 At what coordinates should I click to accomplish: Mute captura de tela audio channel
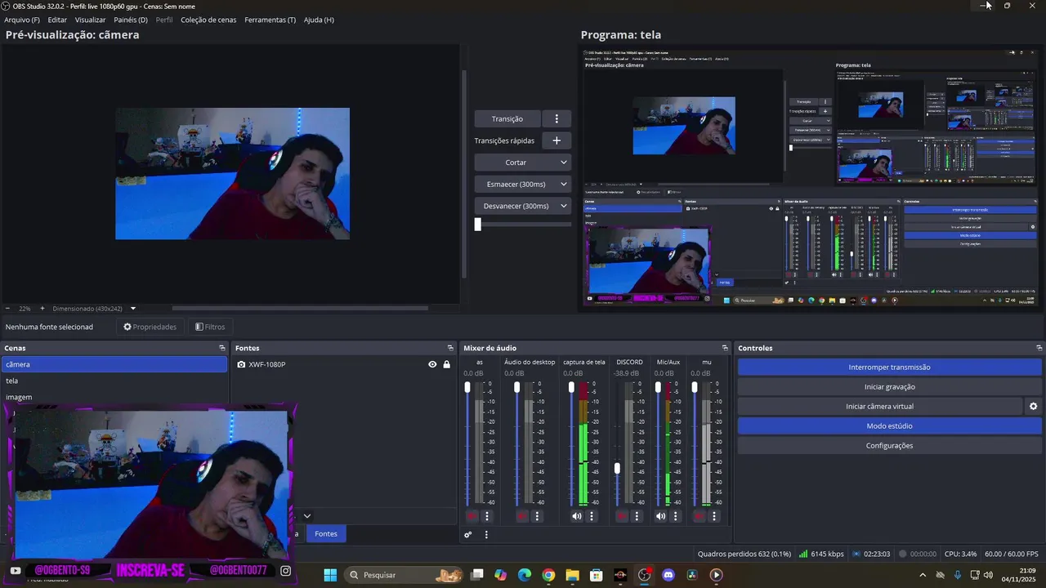click(x=576, y=516)
